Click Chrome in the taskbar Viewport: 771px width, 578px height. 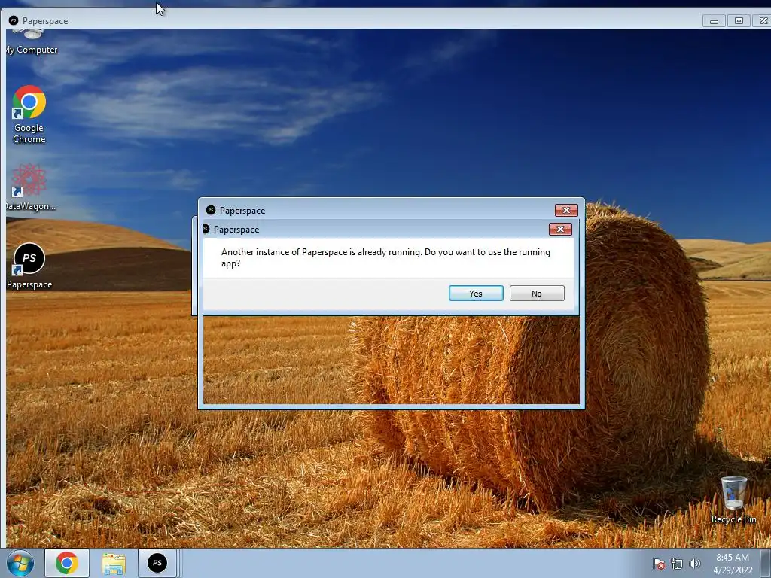pos(67,563)
